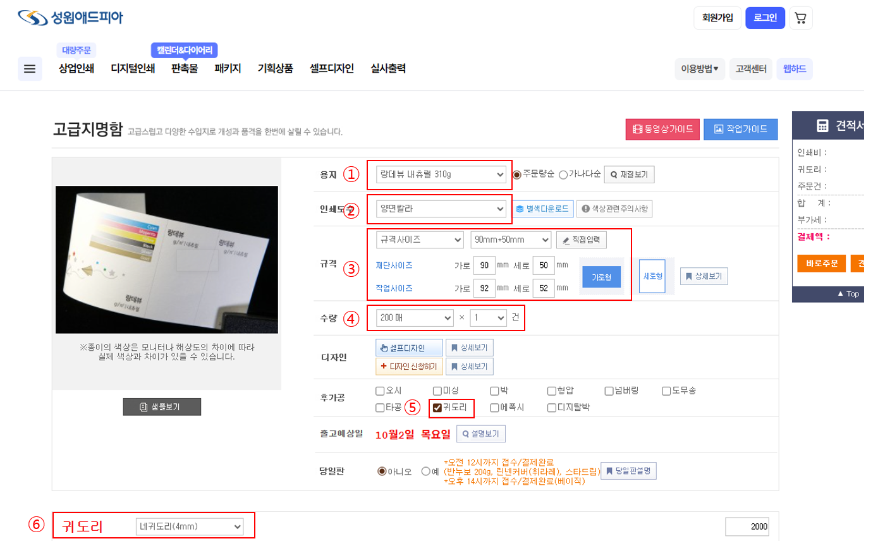Open 색상관련주의사항 warning notice

(614, 209)
